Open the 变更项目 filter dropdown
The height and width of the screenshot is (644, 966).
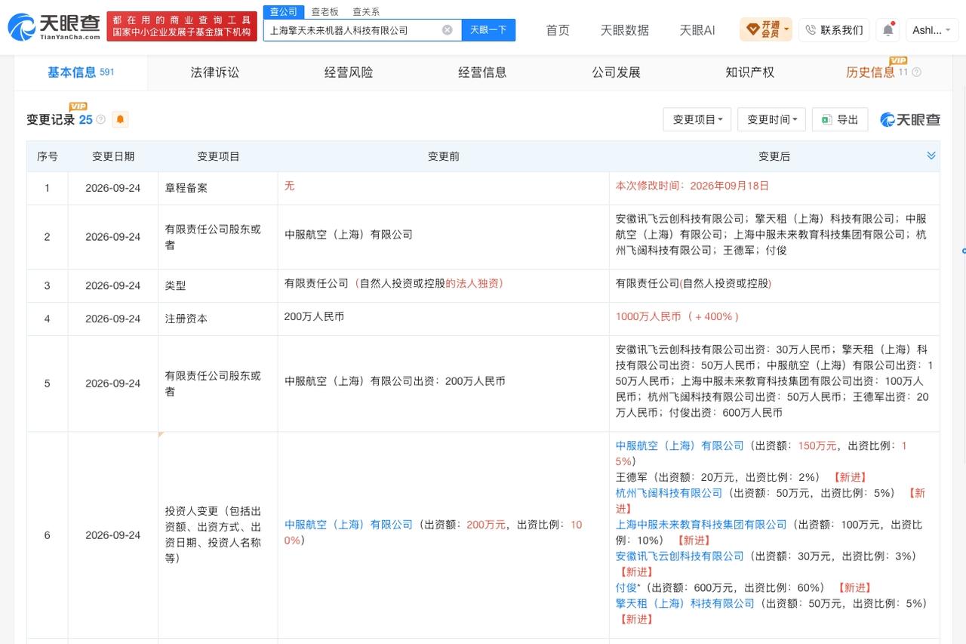pyautogui.click(x=697, y=119)
